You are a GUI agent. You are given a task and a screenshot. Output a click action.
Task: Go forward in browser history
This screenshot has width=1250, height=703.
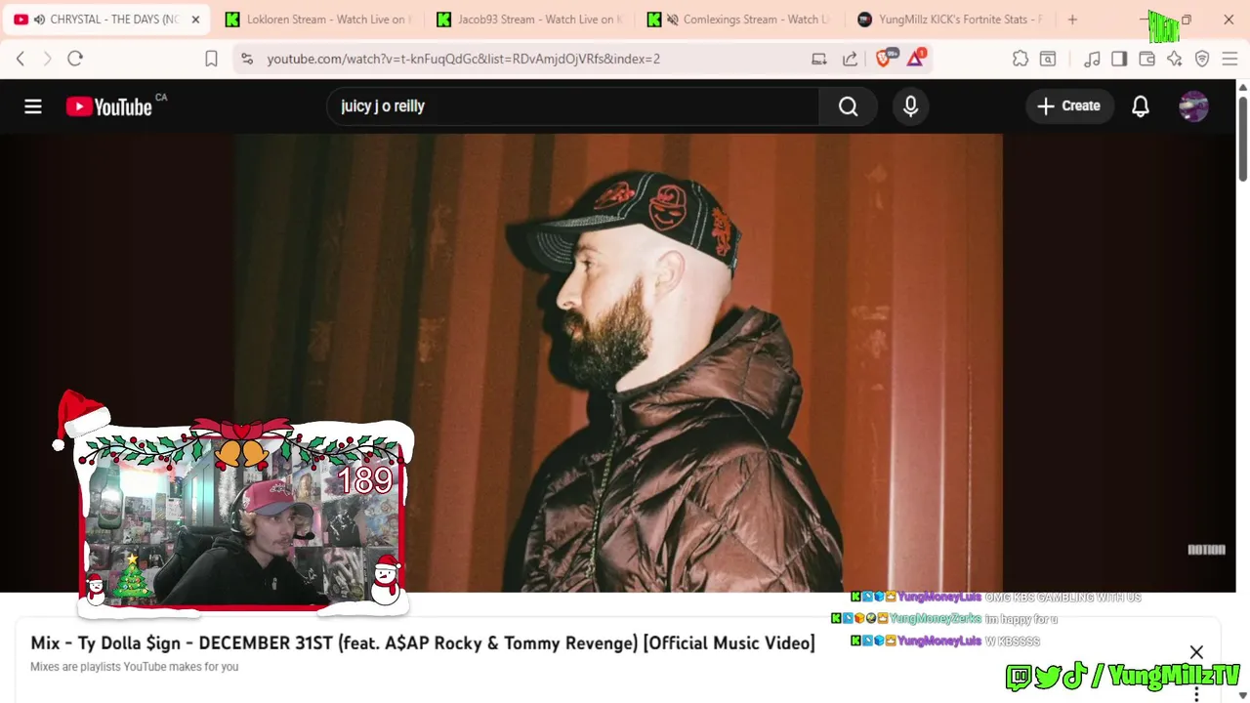(x=47, y=59)
